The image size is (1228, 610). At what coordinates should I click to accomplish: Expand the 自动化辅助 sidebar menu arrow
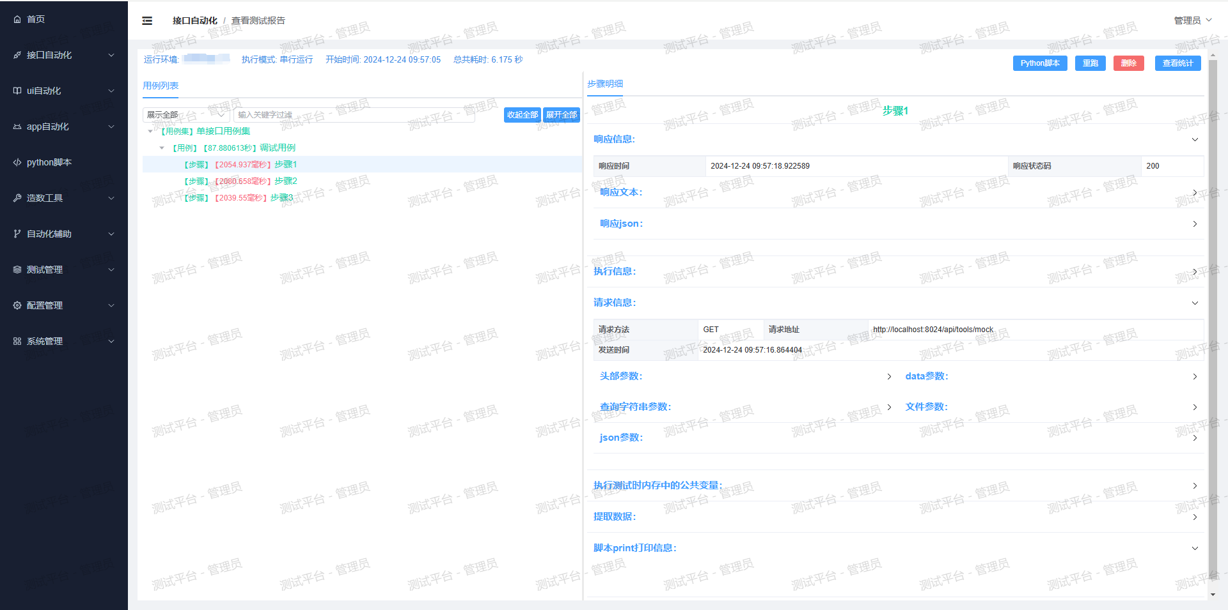pyautogui.click(x=111, y=234)
